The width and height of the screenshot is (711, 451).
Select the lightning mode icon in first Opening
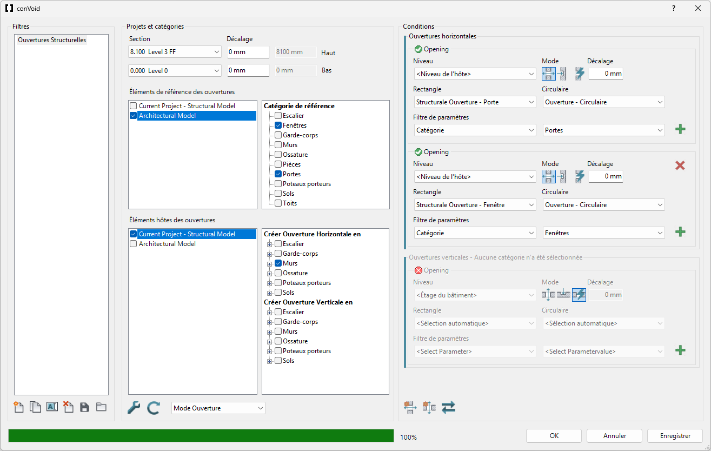[580, 73]
